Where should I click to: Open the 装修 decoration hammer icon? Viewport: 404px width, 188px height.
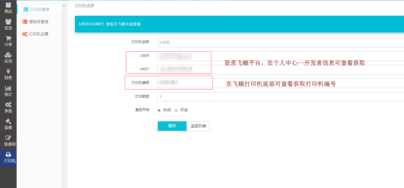pos(8,121)
